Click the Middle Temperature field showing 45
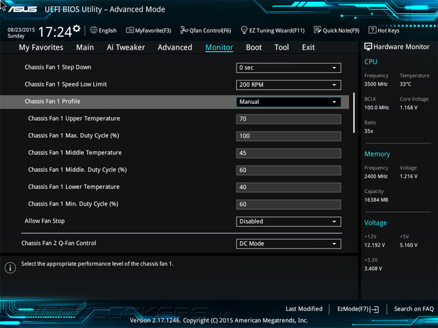 pos(288,153)
